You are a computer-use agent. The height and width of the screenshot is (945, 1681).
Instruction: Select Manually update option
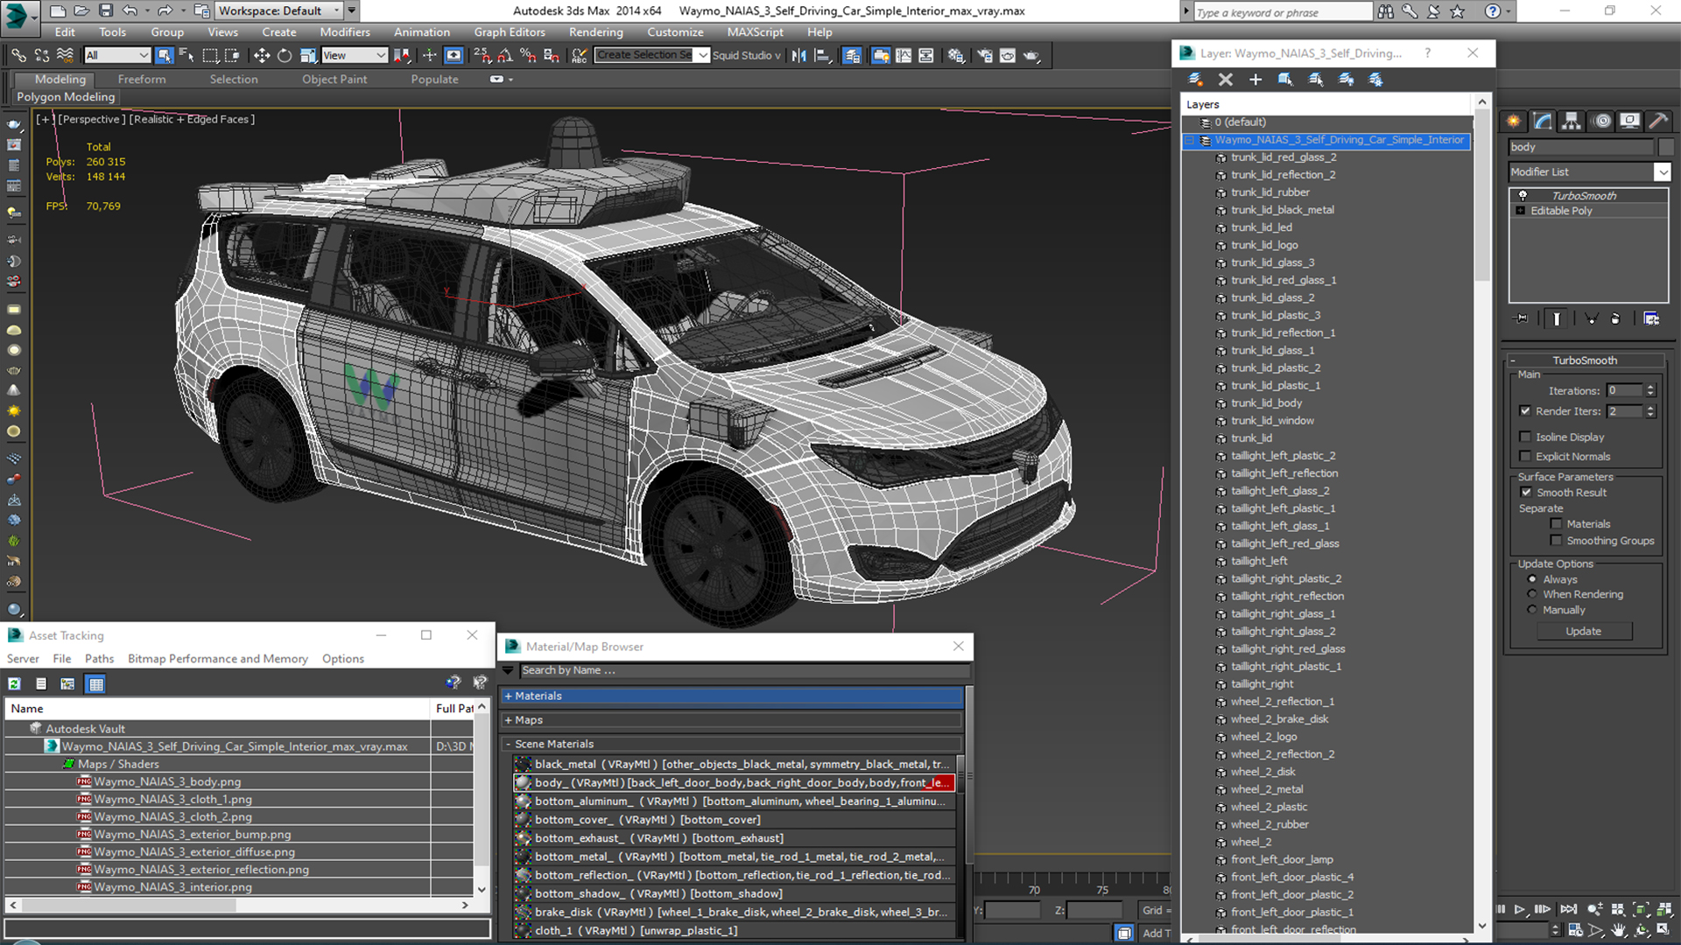coord(1532,610)
